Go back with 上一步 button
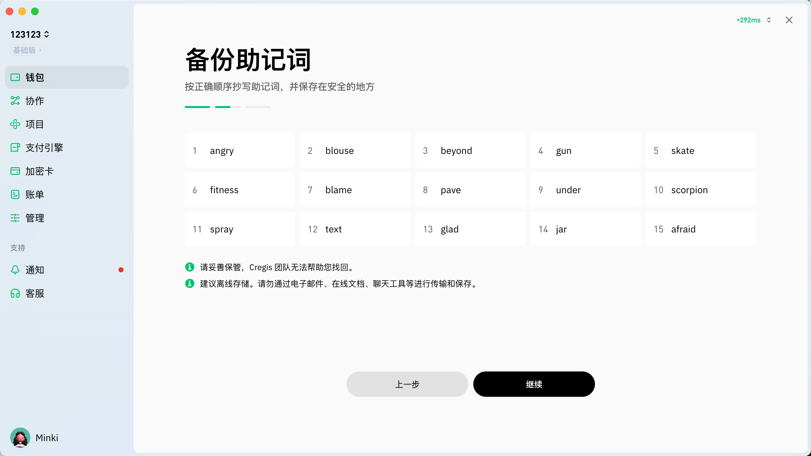The width and height of the screenshot is (811, 456). pos(407,384)
